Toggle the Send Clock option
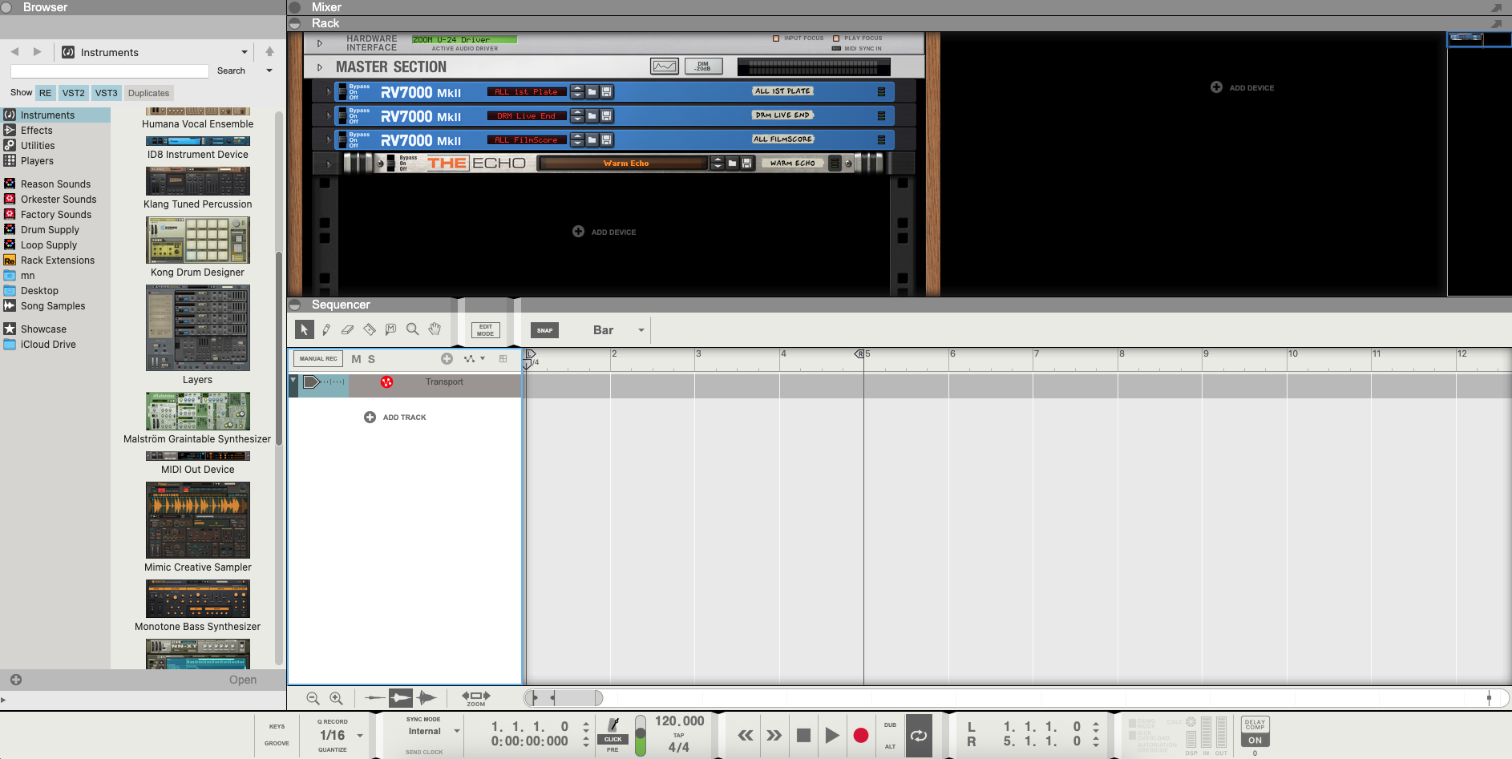The image size is (1512, 759). [424, 752]
